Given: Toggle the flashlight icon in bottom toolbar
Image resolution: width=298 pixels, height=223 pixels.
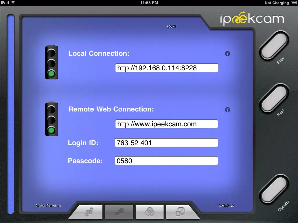Looking at the screenshot, I should pyautogui.click(x=119, y=212).
